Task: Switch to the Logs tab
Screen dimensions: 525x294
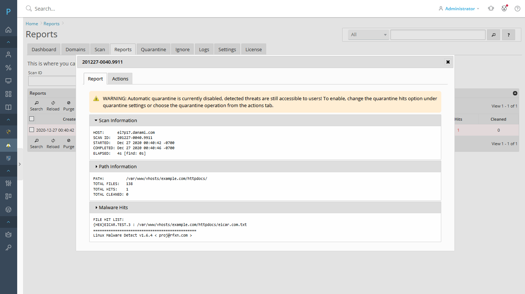Action: [204, 49]
